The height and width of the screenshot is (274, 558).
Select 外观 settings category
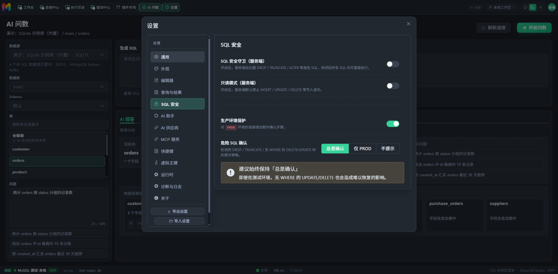178,69
